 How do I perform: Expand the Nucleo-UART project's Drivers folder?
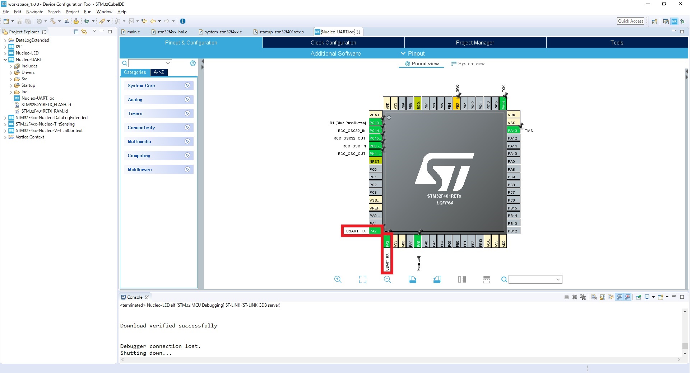click(12, 72)
